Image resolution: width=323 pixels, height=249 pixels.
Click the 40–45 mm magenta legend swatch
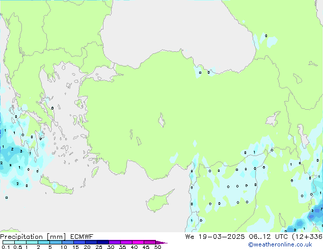[x=138, y=242]
